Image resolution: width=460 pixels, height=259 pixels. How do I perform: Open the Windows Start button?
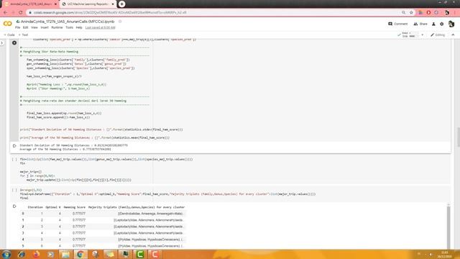(6, 254)
